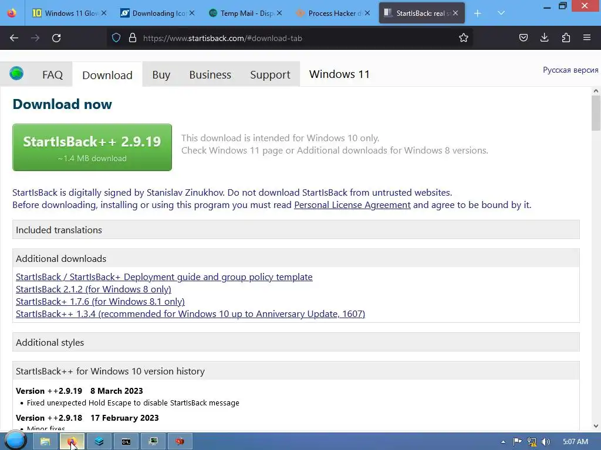Image resolution: width=601 pixels, height=450 pixels.
Task: Download StartIsBack 2.1.2 for Windows 8
Action: click(x=93, y=289)
